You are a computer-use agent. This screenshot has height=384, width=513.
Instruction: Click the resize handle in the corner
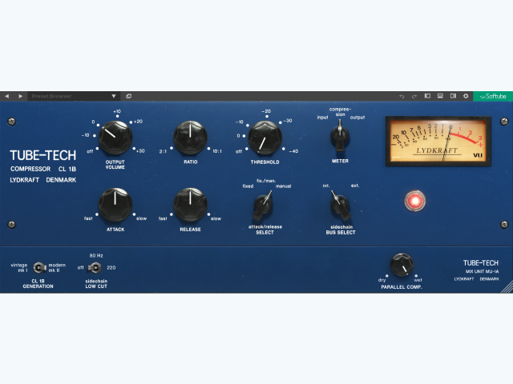point(507,288)
